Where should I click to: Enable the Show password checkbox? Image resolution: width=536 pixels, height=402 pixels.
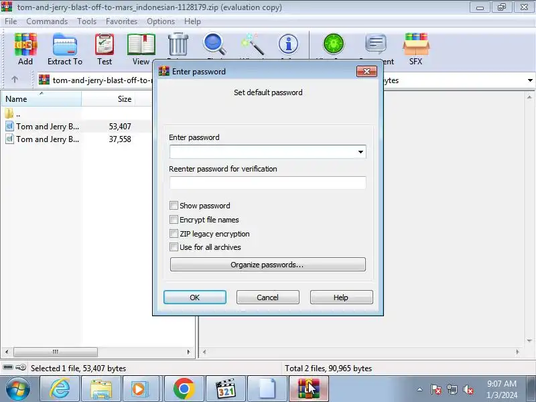click(x=174, y=206)
